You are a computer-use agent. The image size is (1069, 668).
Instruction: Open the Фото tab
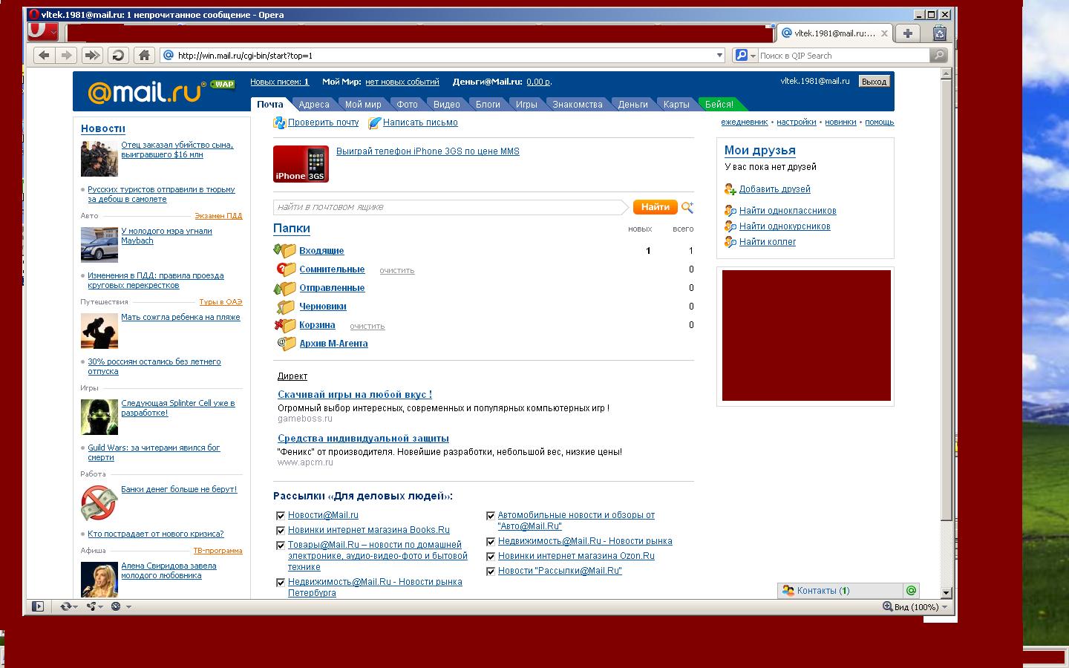(407, 105)
